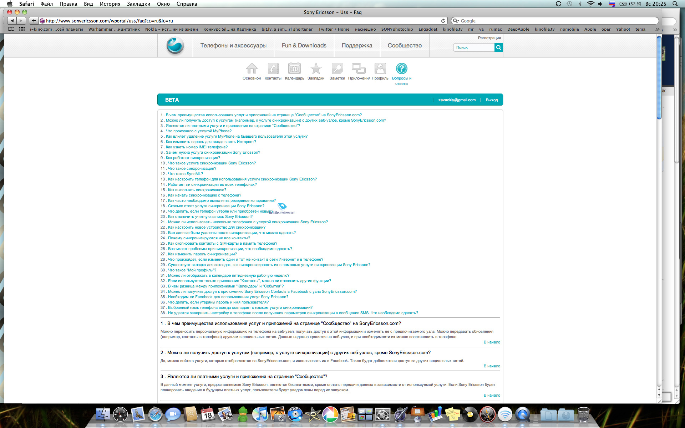The image size is (685, 428).
Task: Click the Google search field
Action: (555, 21)
